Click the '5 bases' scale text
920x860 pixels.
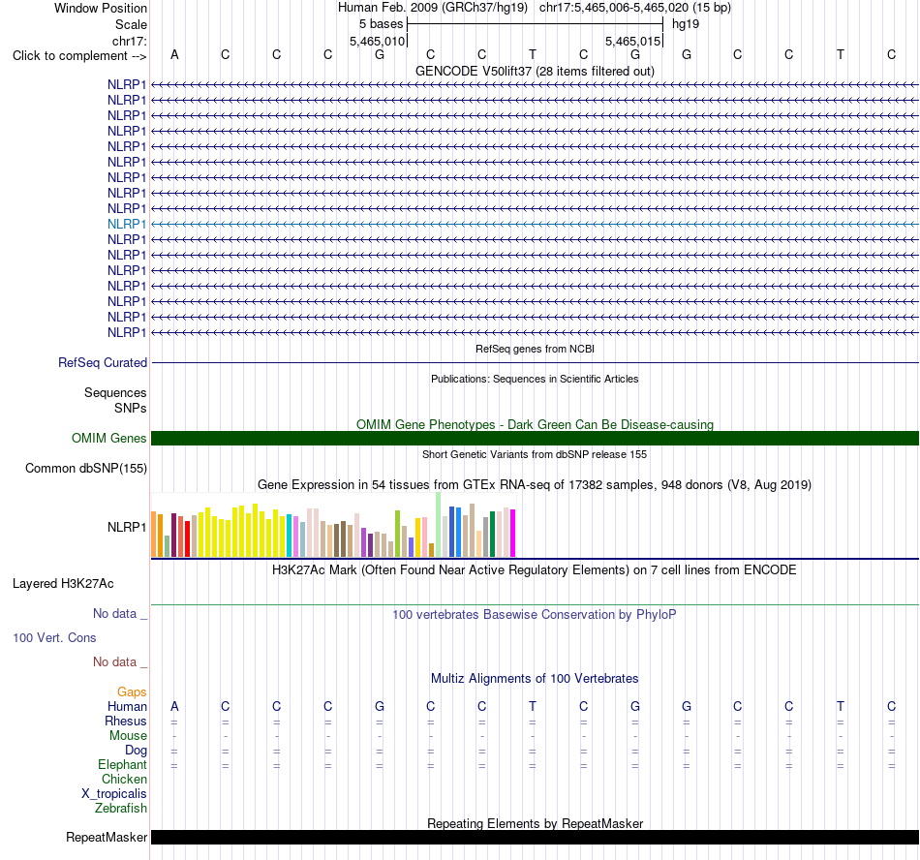click(382, 24)
